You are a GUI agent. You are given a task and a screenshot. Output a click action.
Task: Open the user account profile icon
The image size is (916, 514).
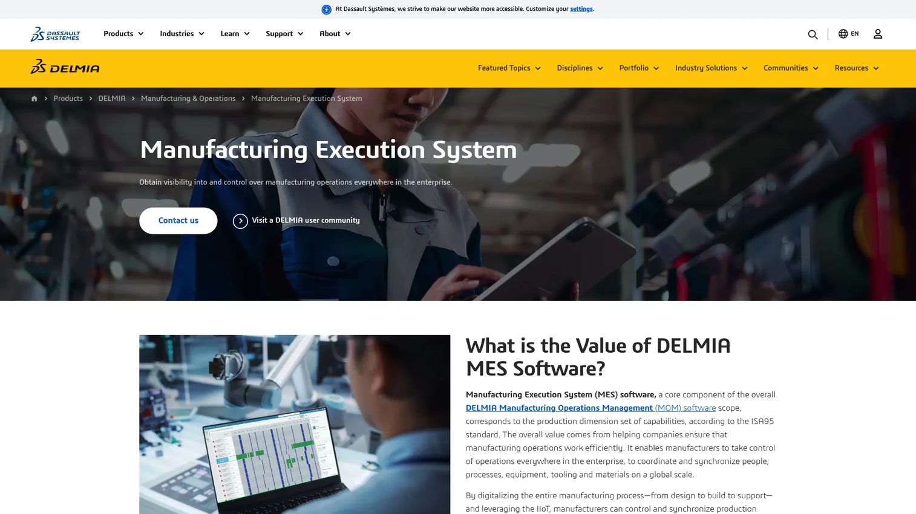(878, 34)
